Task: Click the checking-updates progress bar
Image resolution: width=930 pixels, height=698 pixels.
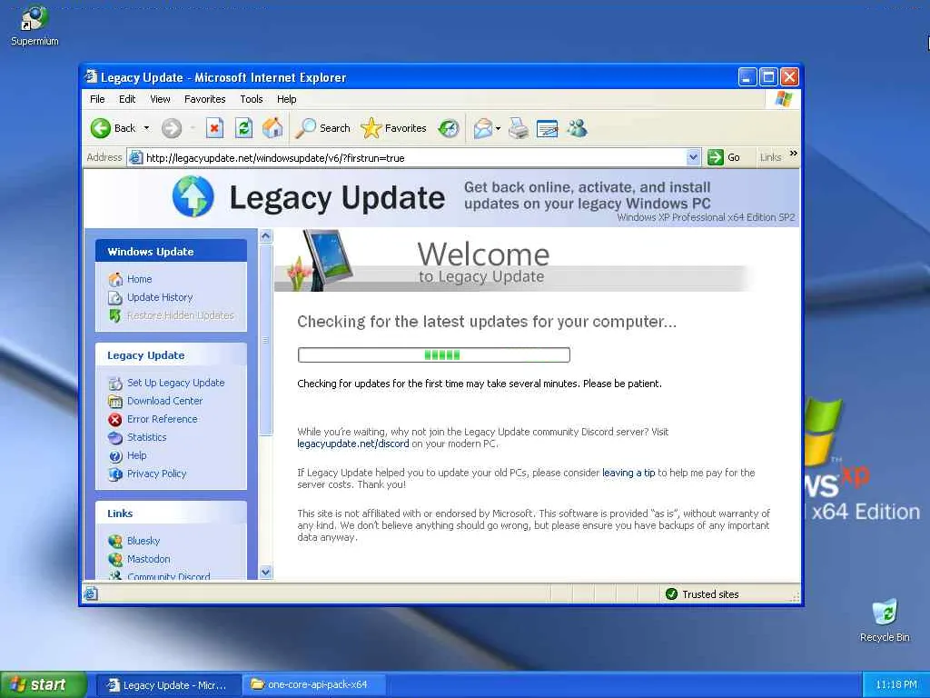Action: point(433,355)
